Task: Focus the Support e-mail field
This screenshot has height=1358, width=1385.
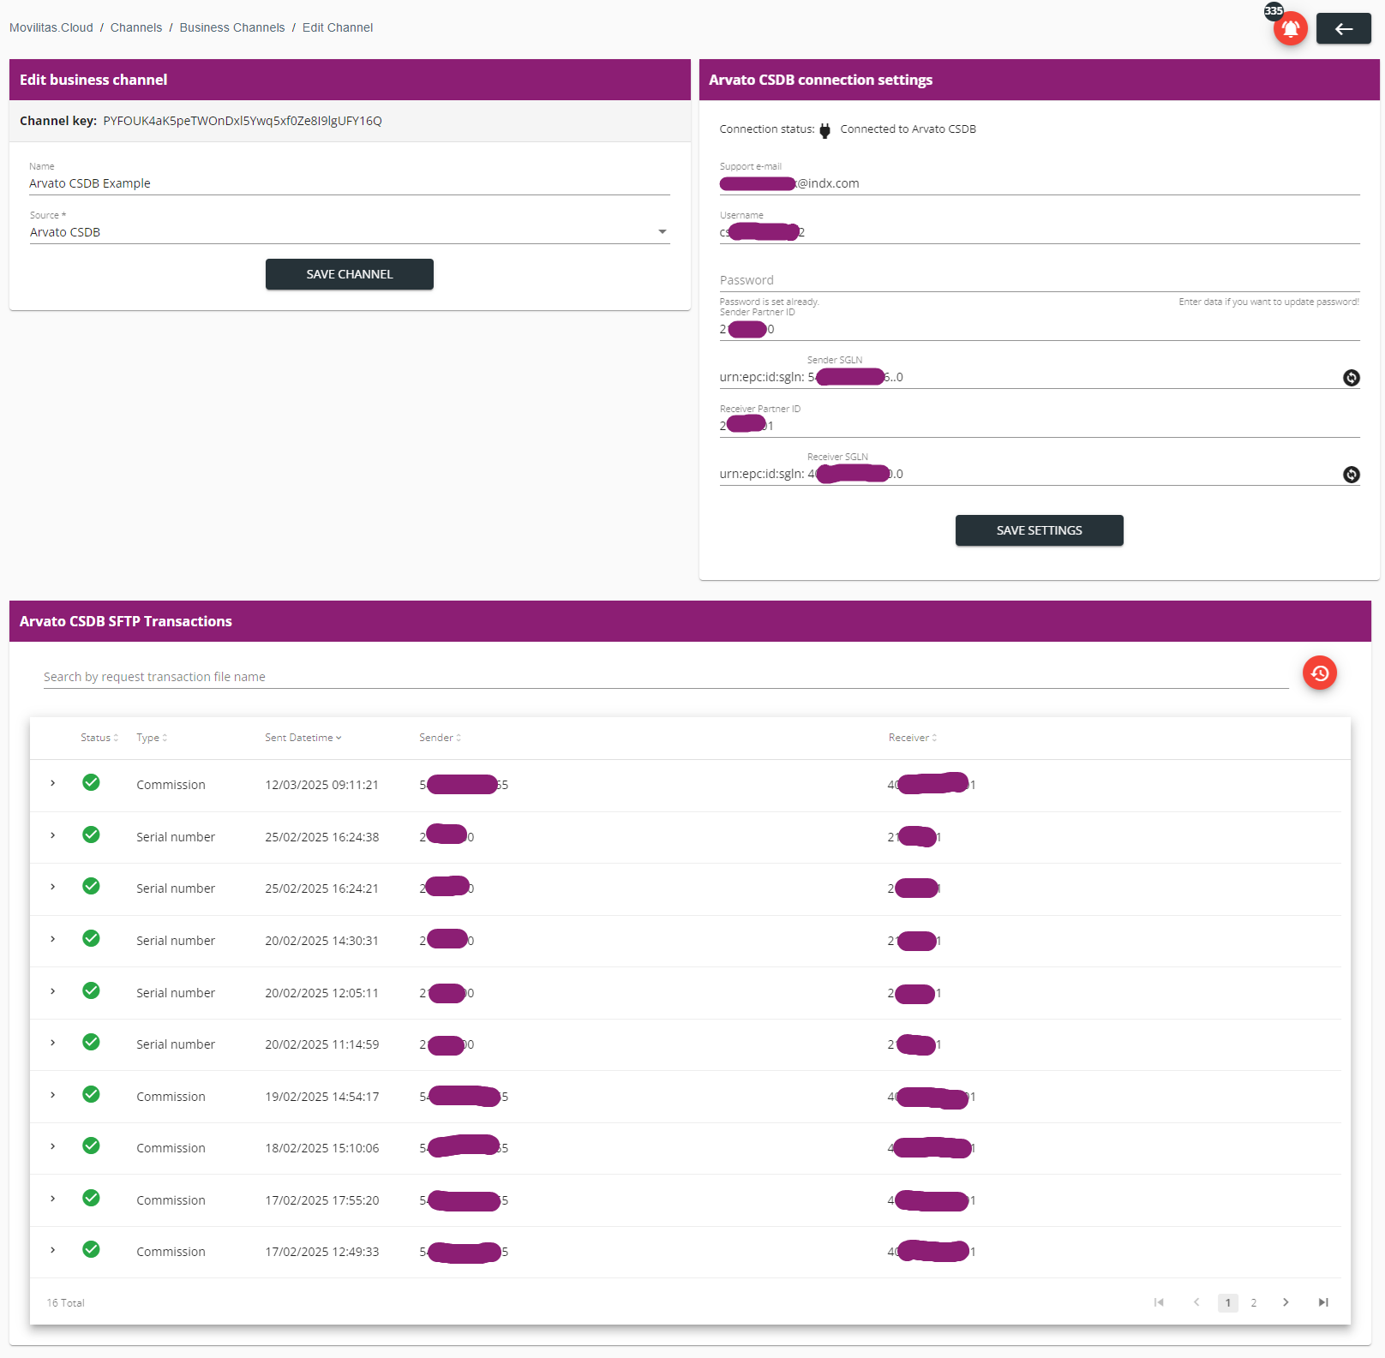Action: click(1040, 183)
